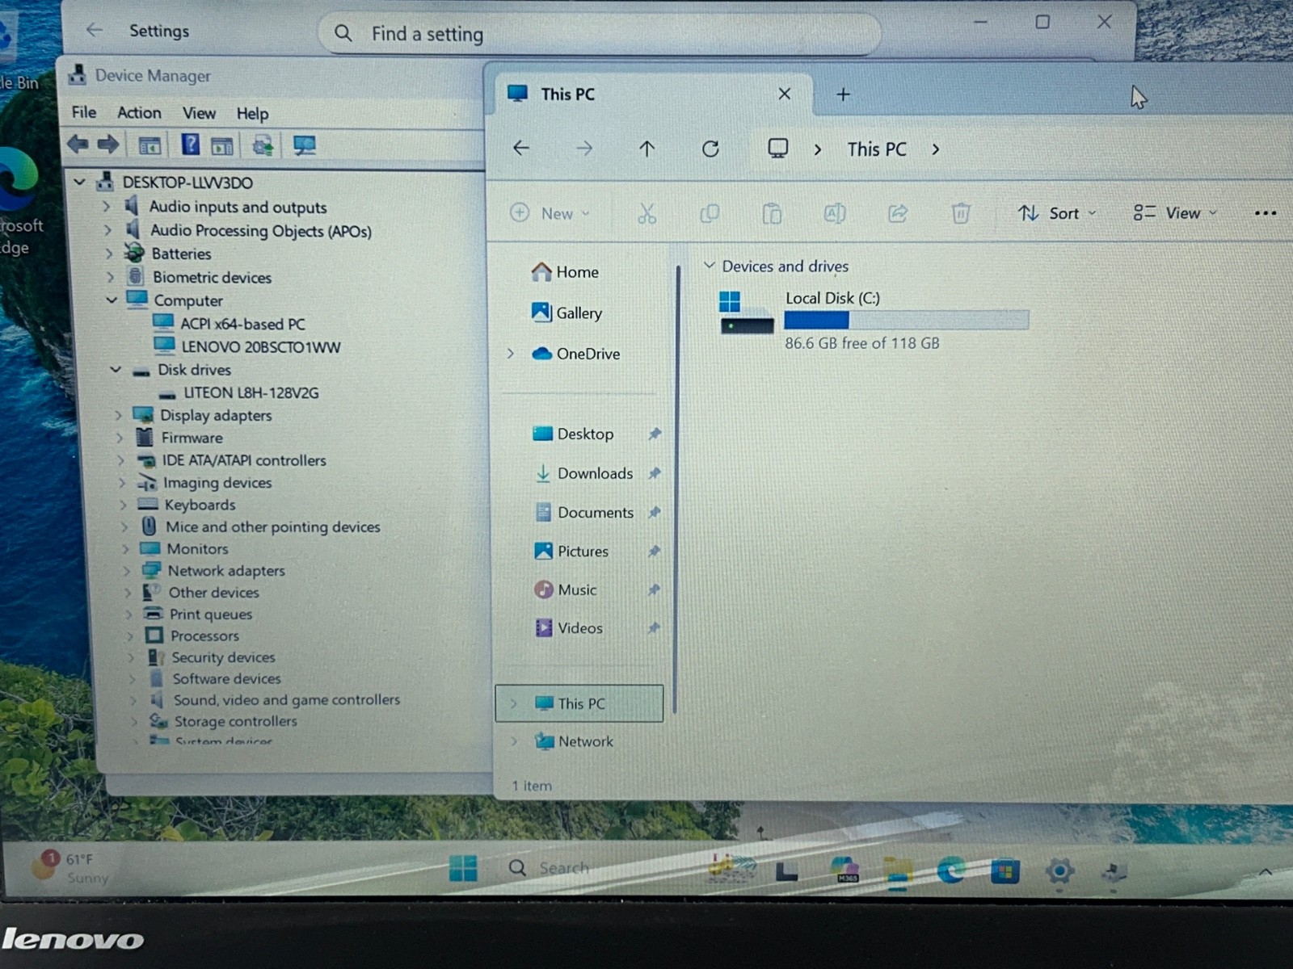Click the Settings window back arrow

point(95,31)
